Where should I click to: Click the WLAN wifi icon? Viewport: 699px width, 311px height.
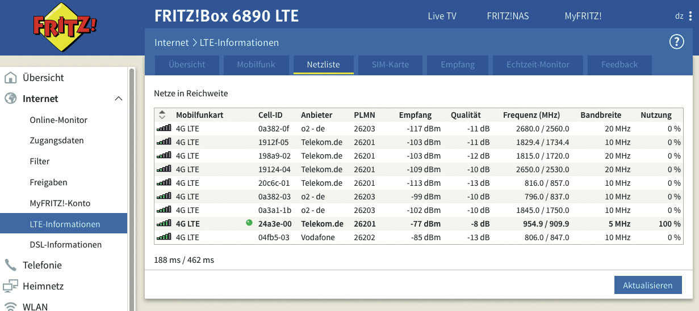tap(11, 306)
